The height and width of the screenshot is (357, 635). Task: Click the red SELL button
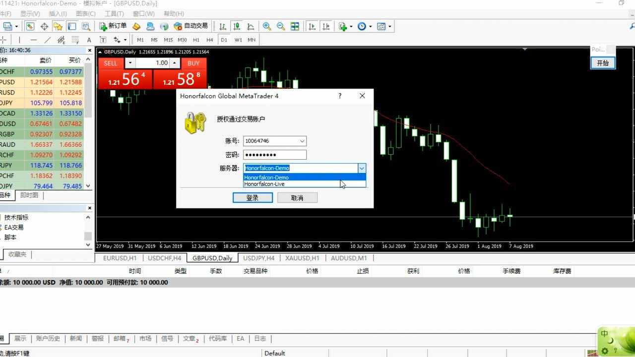click(111, 63)
